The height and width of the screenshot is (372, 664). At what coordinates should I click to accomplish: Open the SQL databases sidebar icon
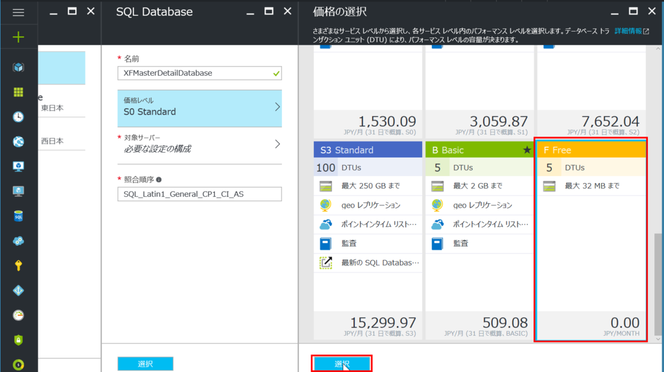click(18, 216)
